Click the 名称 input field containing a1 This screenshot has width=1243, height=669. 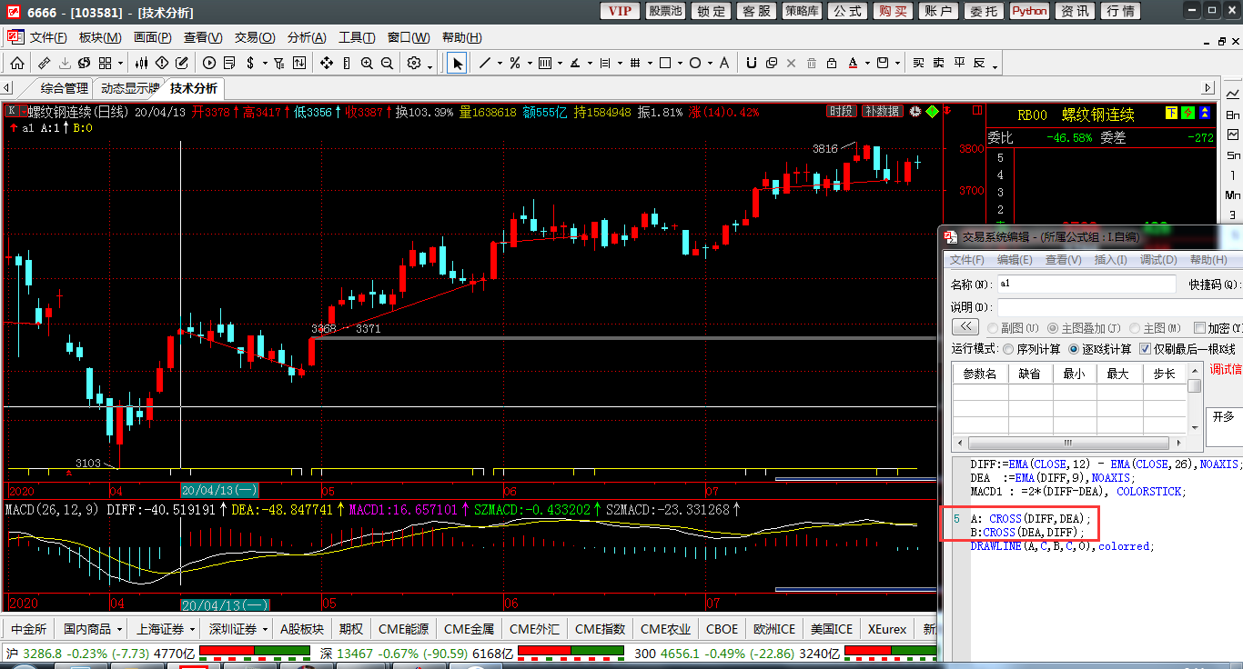point(1086,284)
